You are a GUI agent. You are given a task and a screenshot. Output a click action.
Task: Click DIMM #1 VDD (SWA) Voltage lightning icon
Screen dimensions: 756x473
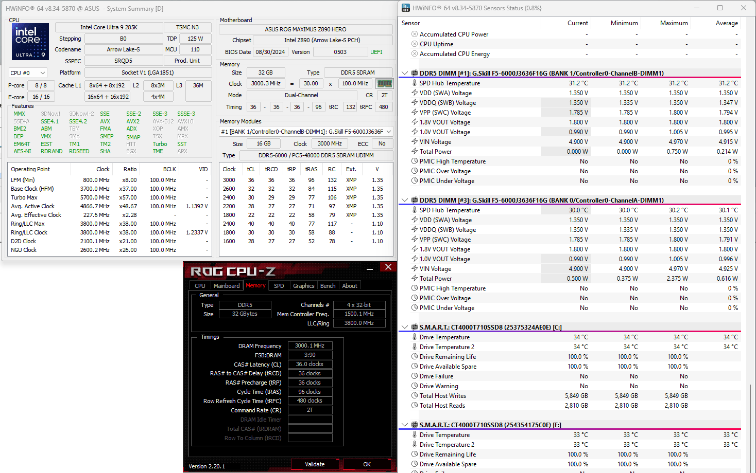tap(415, 93)
